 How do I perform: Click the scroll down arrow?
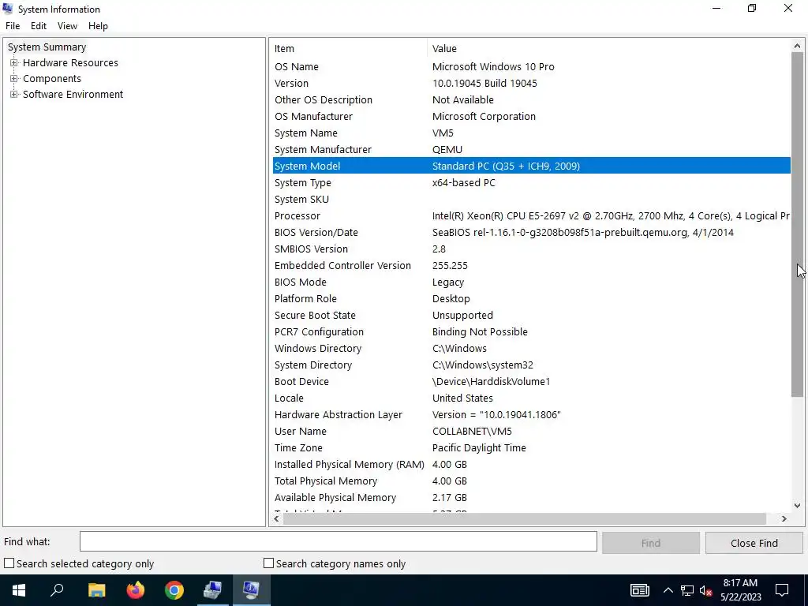tap(797, 506)
